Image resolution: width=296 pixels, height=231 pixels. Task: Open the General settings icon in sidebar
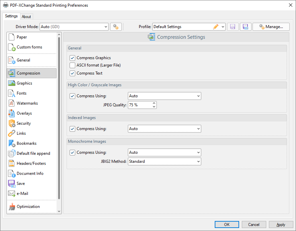pos(12,60)
